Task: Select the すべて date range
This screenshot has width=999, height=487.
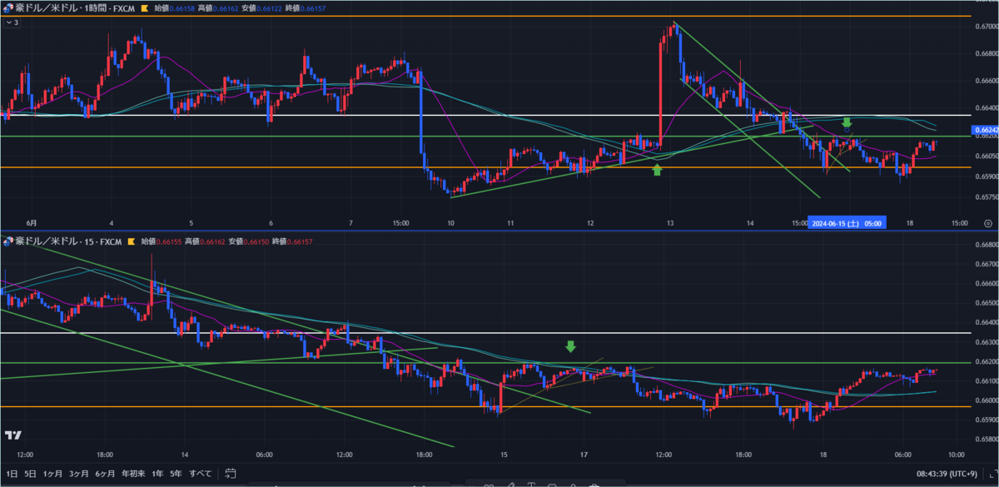Action: 201,474
